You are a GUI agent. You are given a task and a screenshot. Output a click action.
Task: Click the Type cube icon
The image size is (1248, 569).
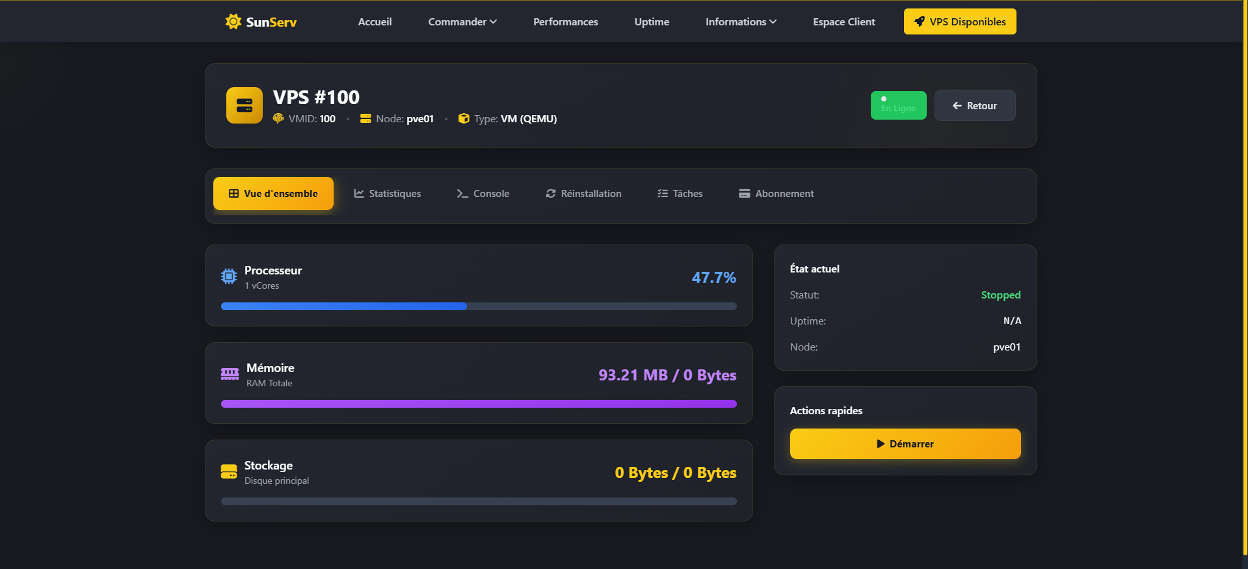click(464, 118)
